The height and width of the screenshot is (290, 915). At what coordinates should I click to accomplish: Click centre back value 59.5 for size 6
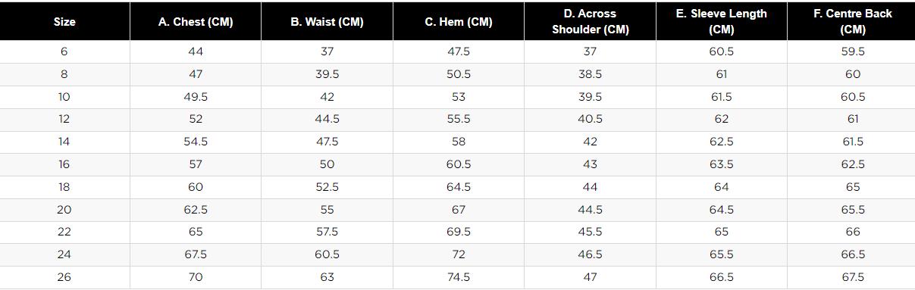(x=853, y=51)
